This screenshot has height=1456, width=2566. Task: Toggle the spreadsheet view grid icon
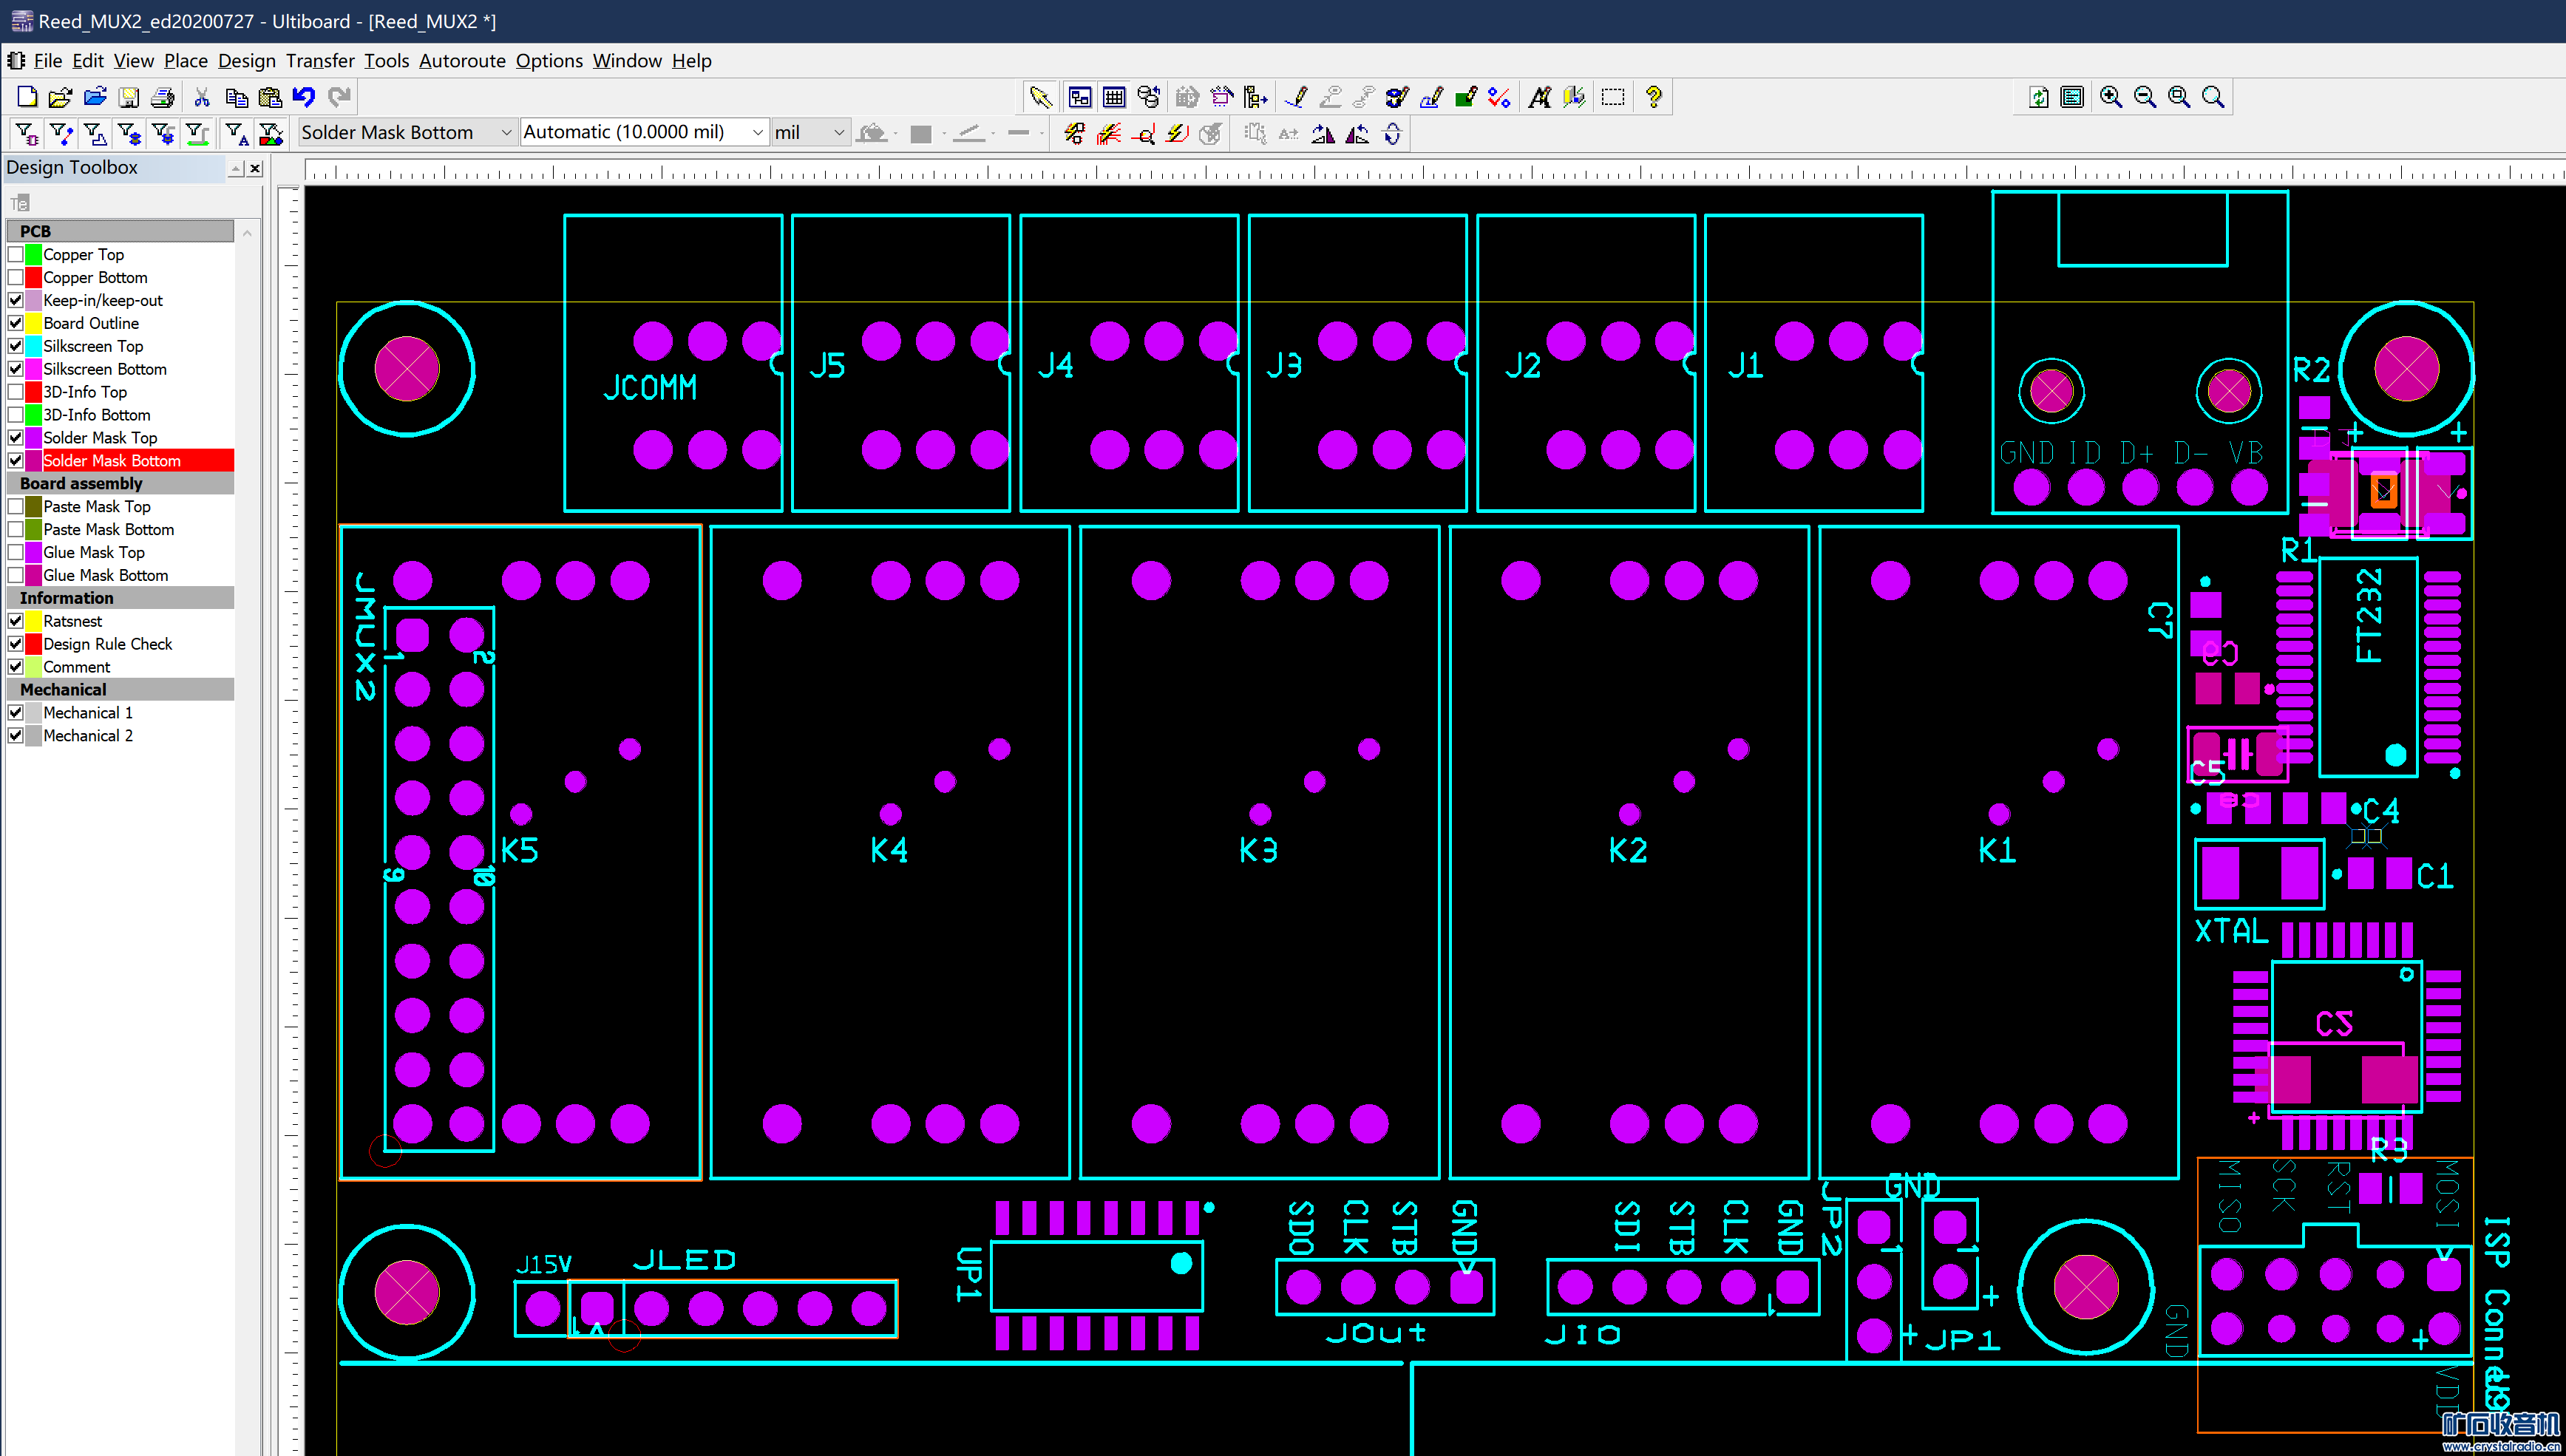1114,97
